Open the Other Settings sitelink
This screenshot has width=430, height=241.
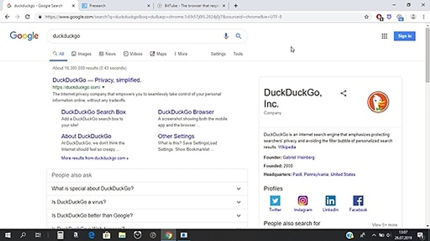(x=176, y=136)
